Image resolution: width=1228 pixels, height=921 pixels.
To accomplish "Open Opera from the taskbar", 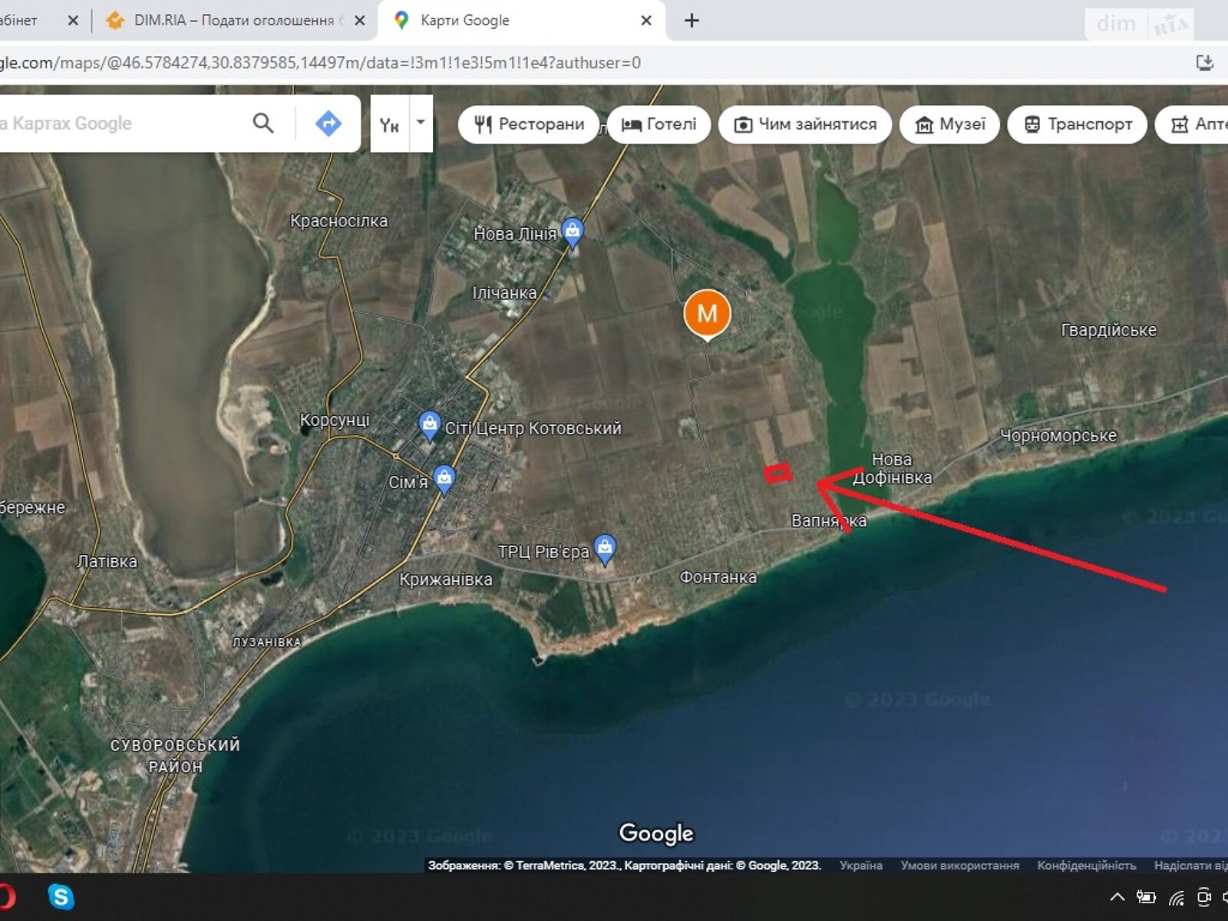I will click(x=6, y=896).
